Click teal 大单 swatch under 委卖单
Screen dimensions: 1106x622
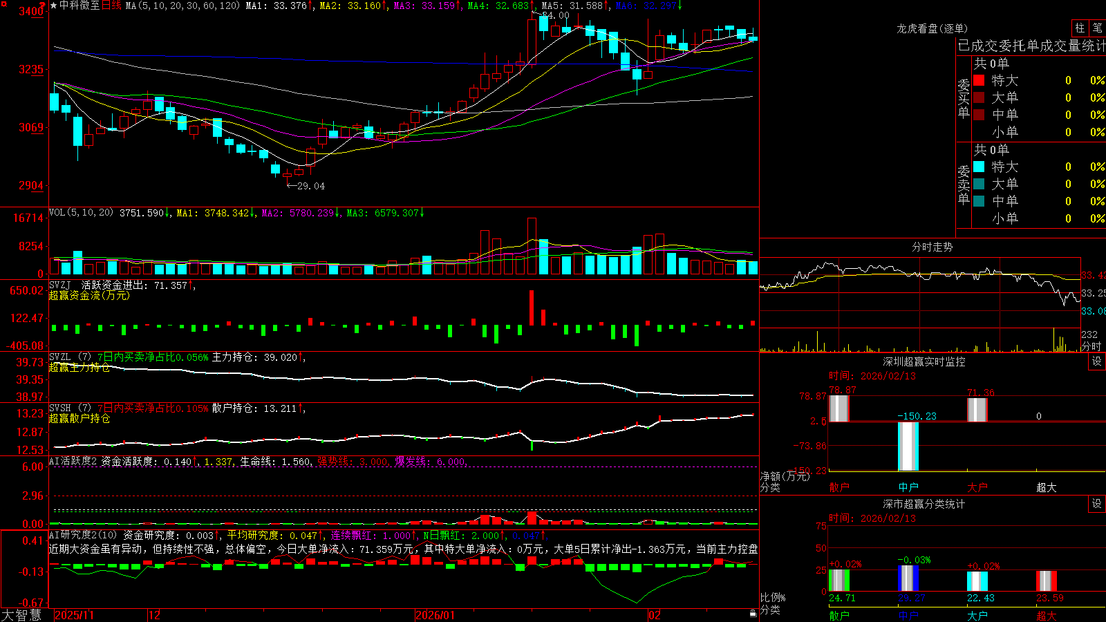click(979, 184)
